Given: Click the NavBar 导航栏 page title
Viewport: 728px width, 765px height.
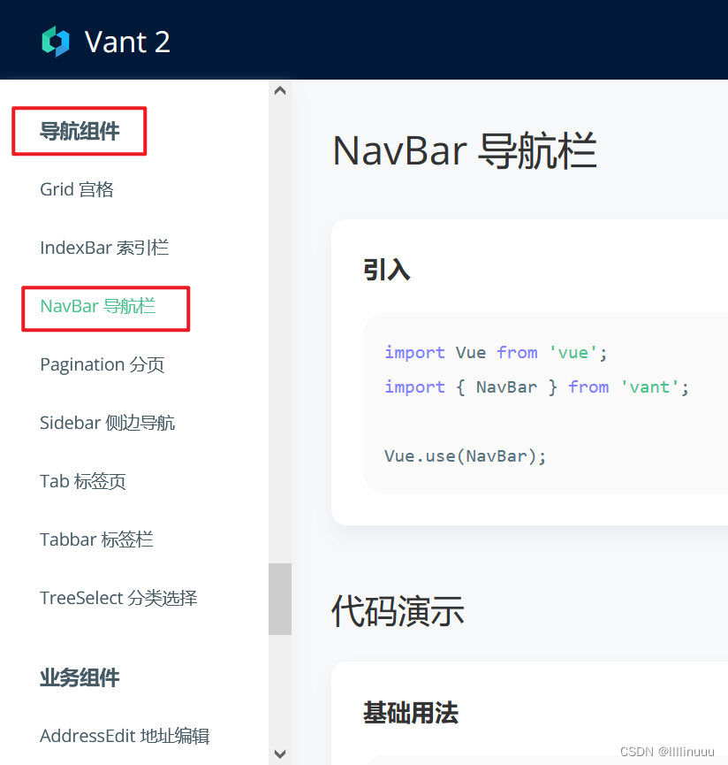Looking at the screenshot, I should point(465,150).
